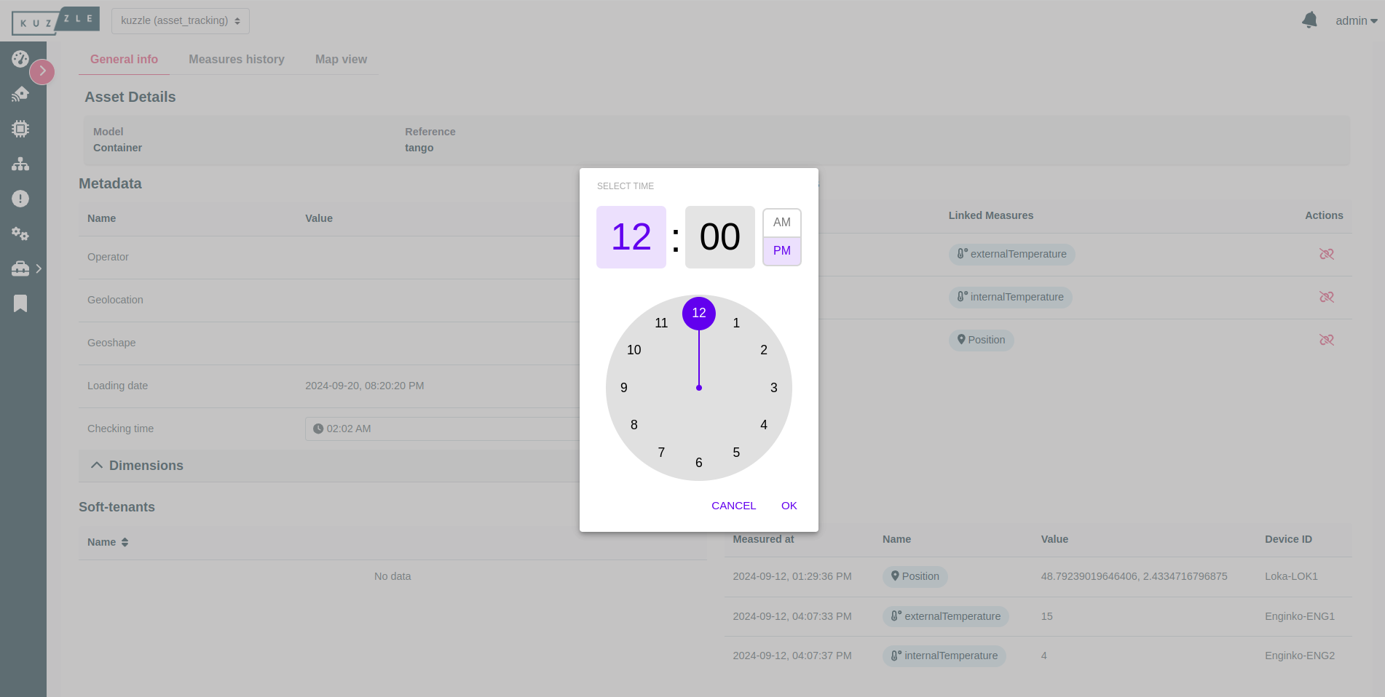The image size is (1385, 697).
Task: Open the dashboard via the speedometer icon
Action: (20, 58)
